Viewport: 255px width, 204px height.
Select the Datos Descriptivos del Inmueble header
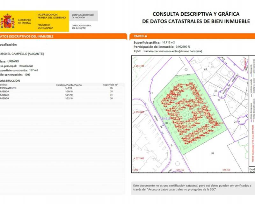pos(27,36)
